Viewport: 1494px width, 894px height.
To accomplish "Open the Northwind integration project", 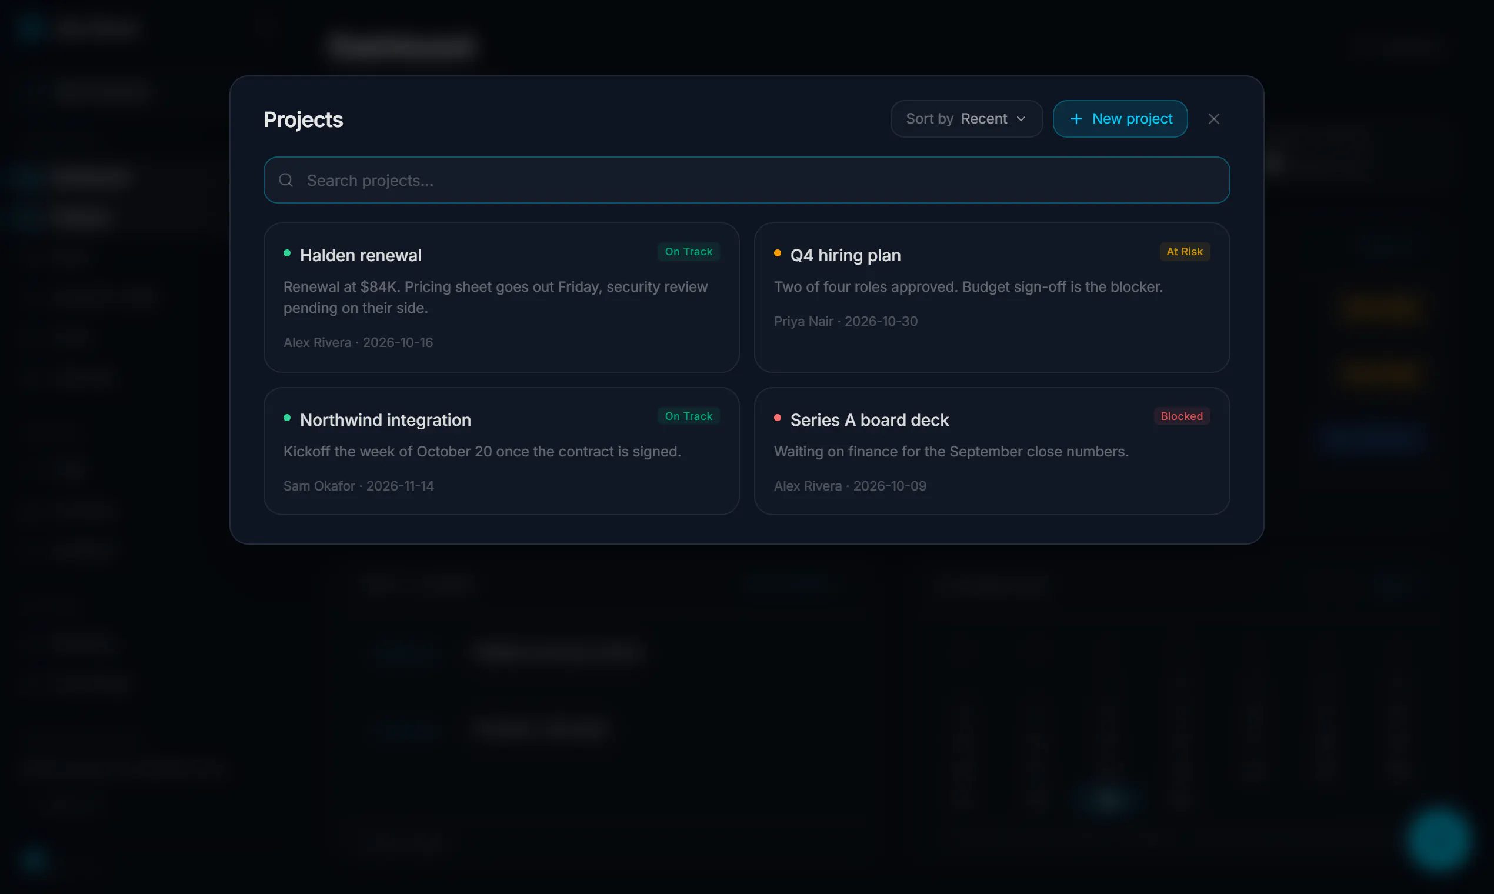I will pyautogui.click(x=501, y=451).
